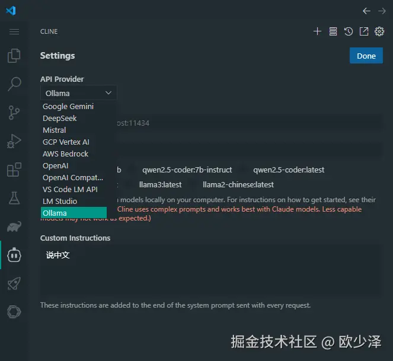Go forward with the right arrow
This screenshot has height=361, width=393.
(382, 11)
